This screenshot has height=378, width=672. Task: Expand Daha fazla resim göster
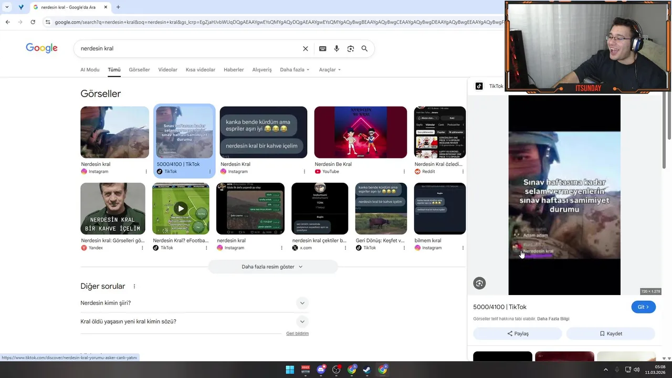point(272,267)
